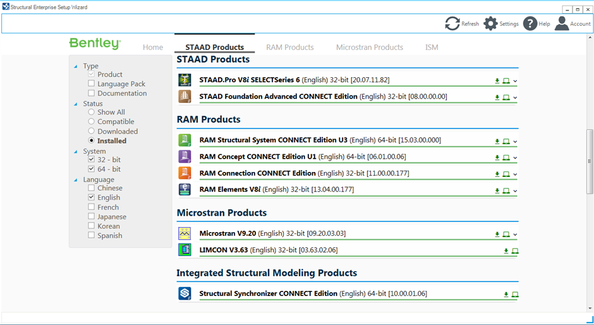
Task: Install Microstran V9.20 via laptop icon
Action: (x=506, y=235)
